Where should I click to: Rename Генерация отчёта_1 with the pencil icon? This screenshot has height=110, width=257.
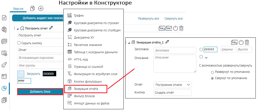[167, 42]
